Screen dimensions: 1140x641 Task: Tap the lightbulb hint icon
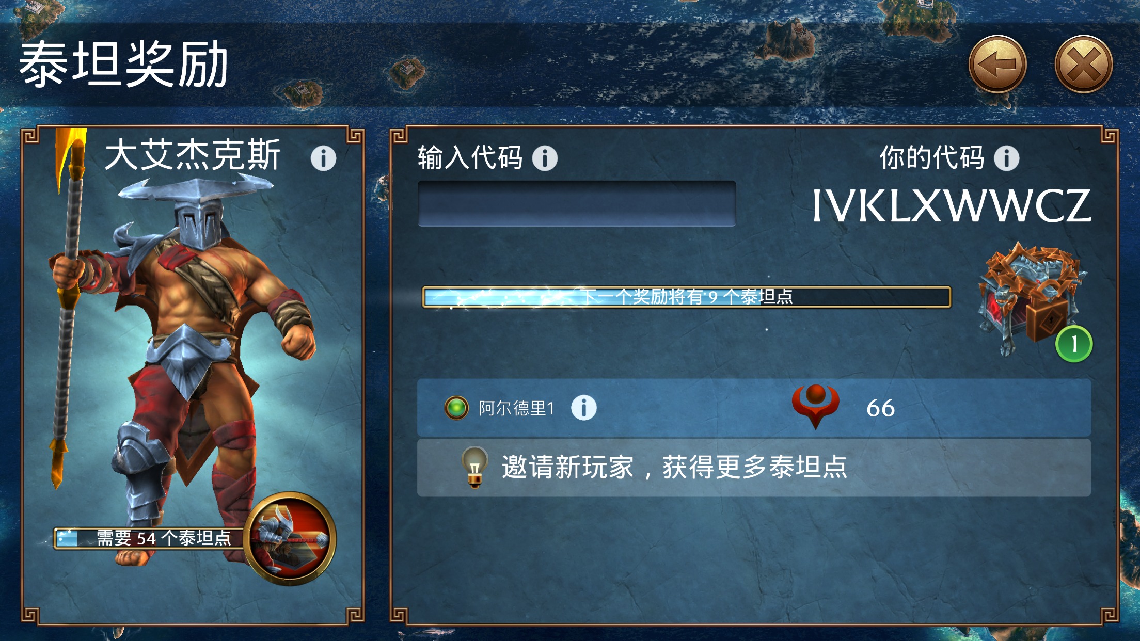474,467
